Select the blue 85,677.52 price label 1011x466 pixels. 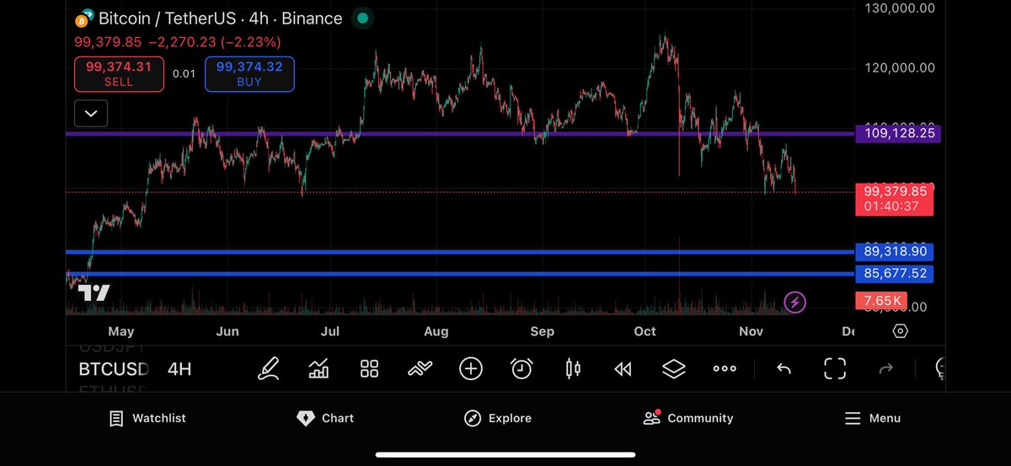tap(895, 273)
